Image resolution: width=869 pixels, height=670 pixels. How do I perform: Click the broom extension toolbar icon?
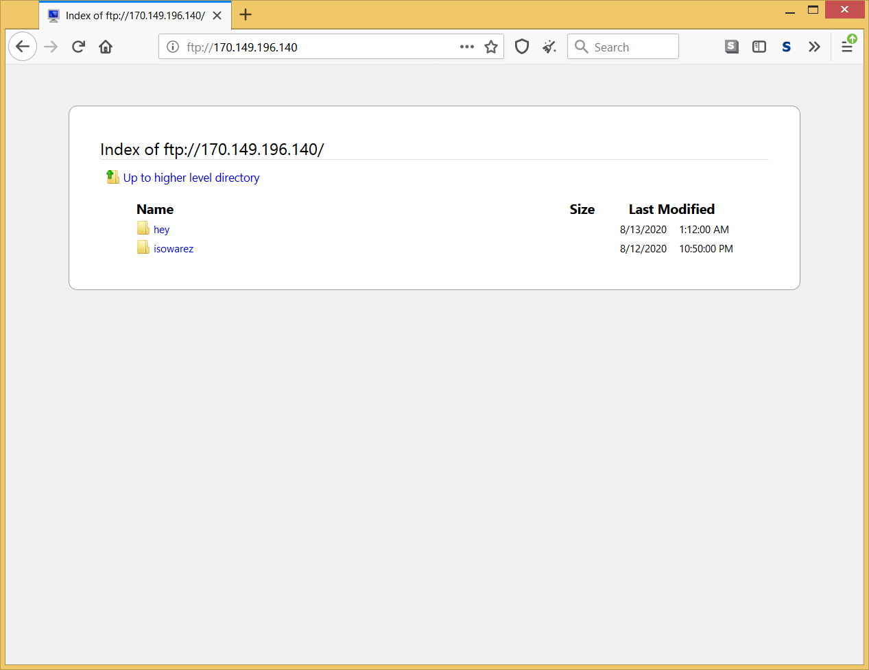click(549, 47)
